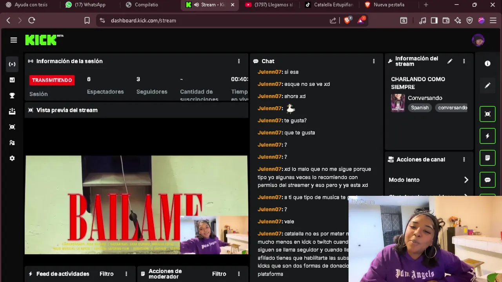The image size is (502, 282).
Task: Click the pencil icon in the right rail
Action: tap(487, 85)
